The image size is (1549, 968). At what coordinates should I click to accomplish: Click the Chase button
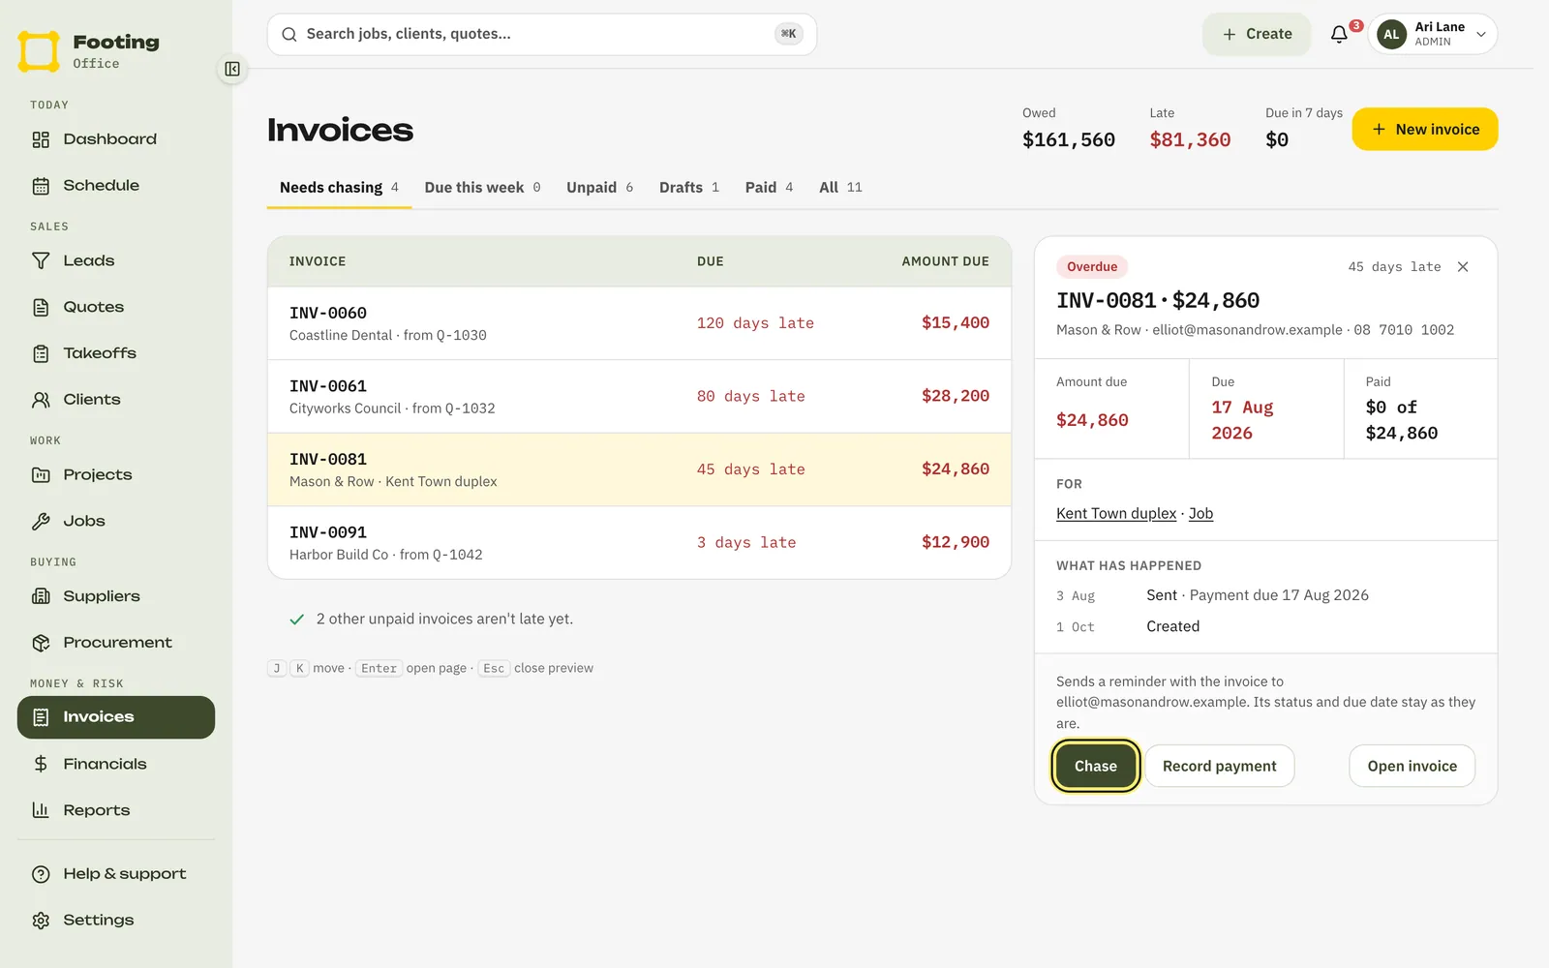(1096, 766)
